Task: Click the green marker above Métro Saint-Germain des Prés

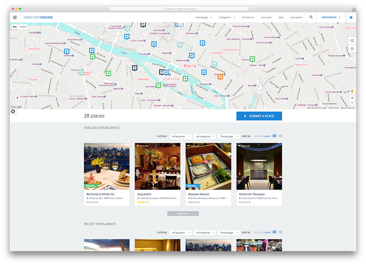Action: pos(108,73)
